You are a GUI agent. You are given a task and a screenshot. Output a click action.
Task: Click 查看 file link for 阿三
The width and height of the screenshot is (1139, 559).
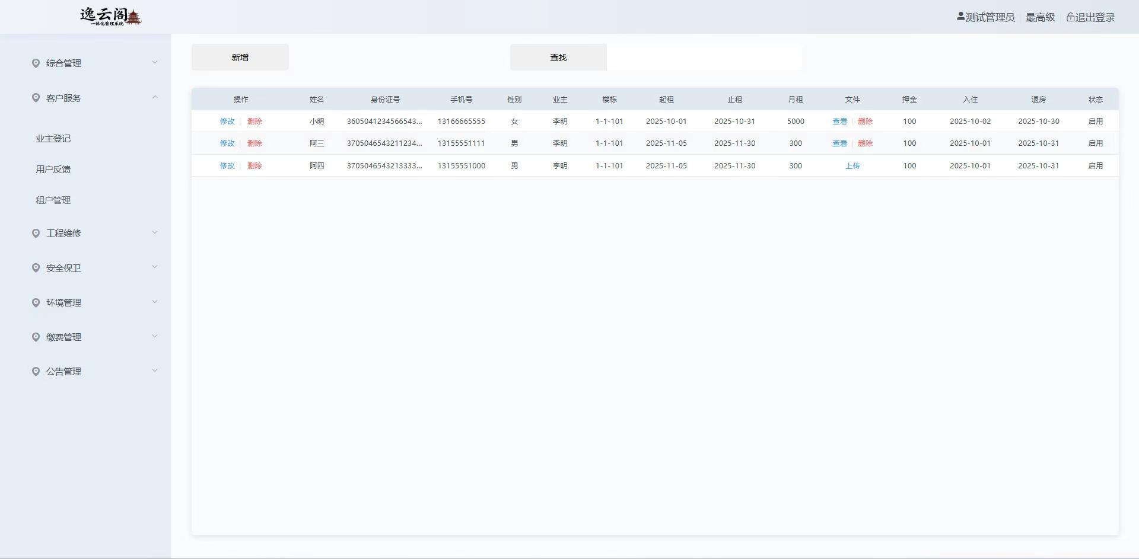click(x=839, y=143)
